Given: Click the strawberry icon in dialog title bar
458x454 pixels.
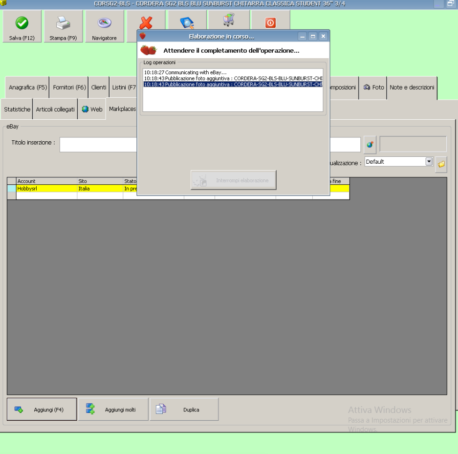Looking at the screenshot, I should pos(143,36).
